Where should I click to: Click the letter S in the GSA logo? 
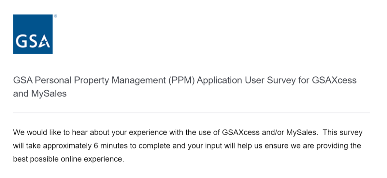pyautogui.click(x=33, y=41)
